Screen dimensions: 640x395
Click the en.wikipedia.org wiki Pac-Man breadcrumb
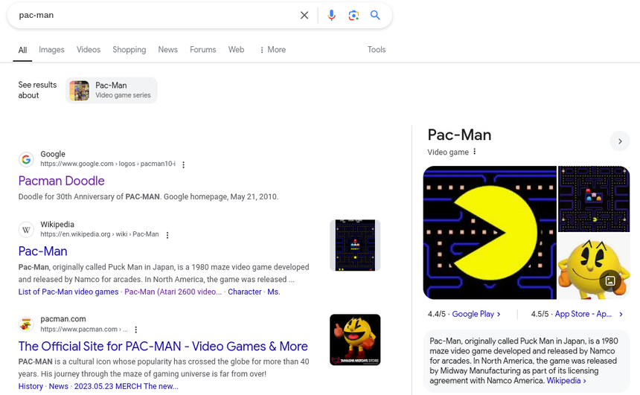[100, 234]
